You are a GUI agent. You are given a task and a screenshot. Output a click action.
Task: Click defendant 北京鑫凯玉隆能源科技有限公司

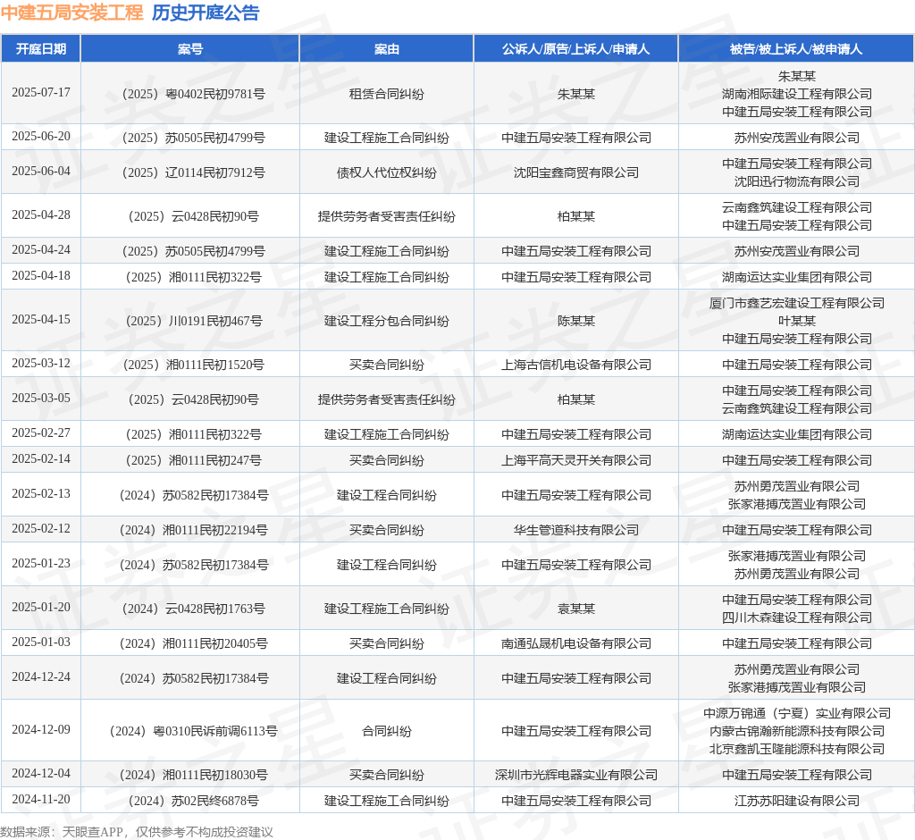[796, 749]
